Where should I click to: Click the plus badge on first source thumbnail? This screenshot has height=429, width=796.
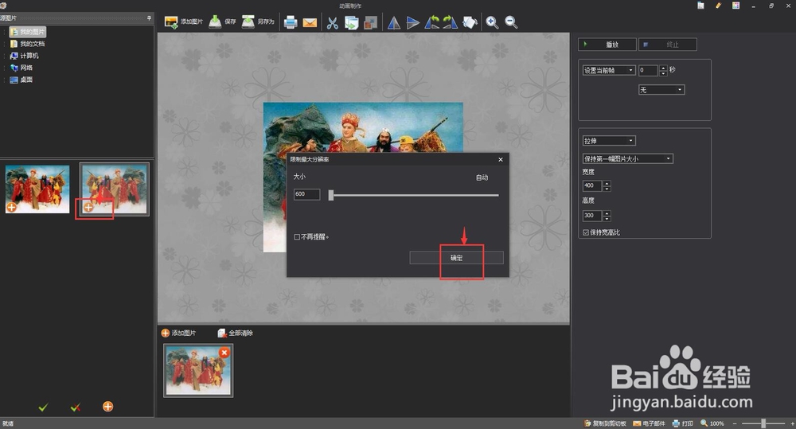pyautogui.click(x=12, y=207)
